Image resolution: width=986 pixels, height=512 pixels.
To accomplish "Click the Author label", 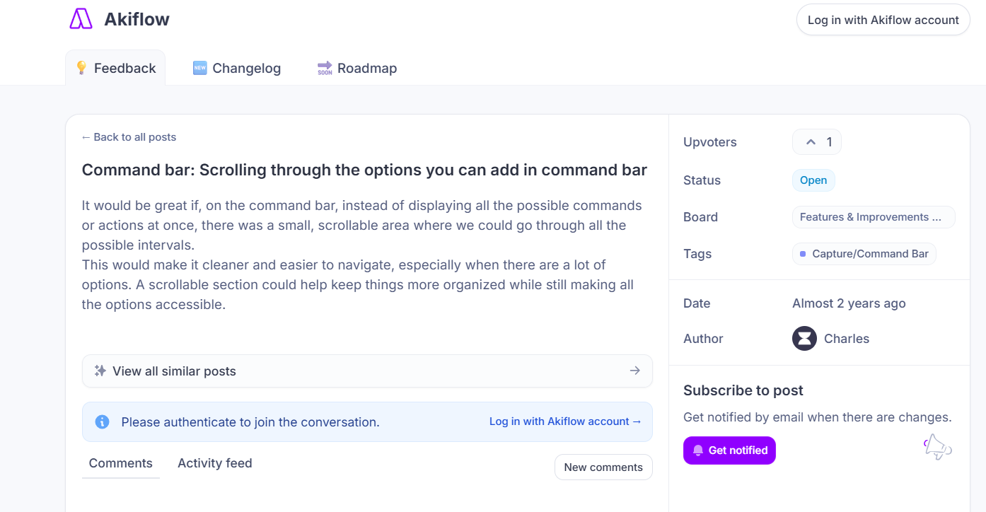I will click(x=703, y=339).
